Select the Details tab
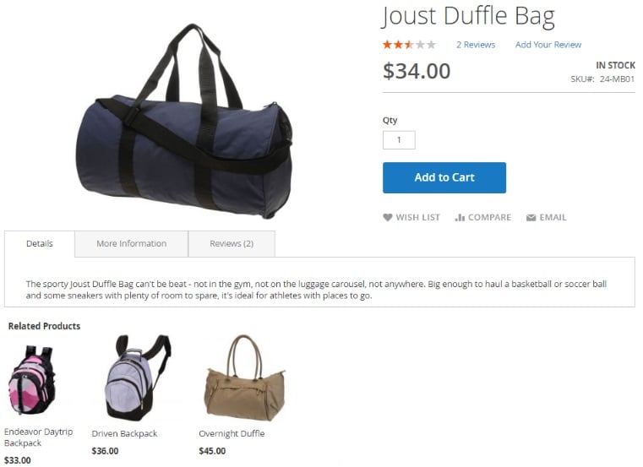This screenshot has height=467, width=643. point(40,243)
